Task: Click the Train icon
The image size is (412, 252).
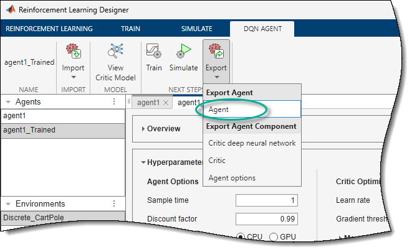Action: coord(154,51)
